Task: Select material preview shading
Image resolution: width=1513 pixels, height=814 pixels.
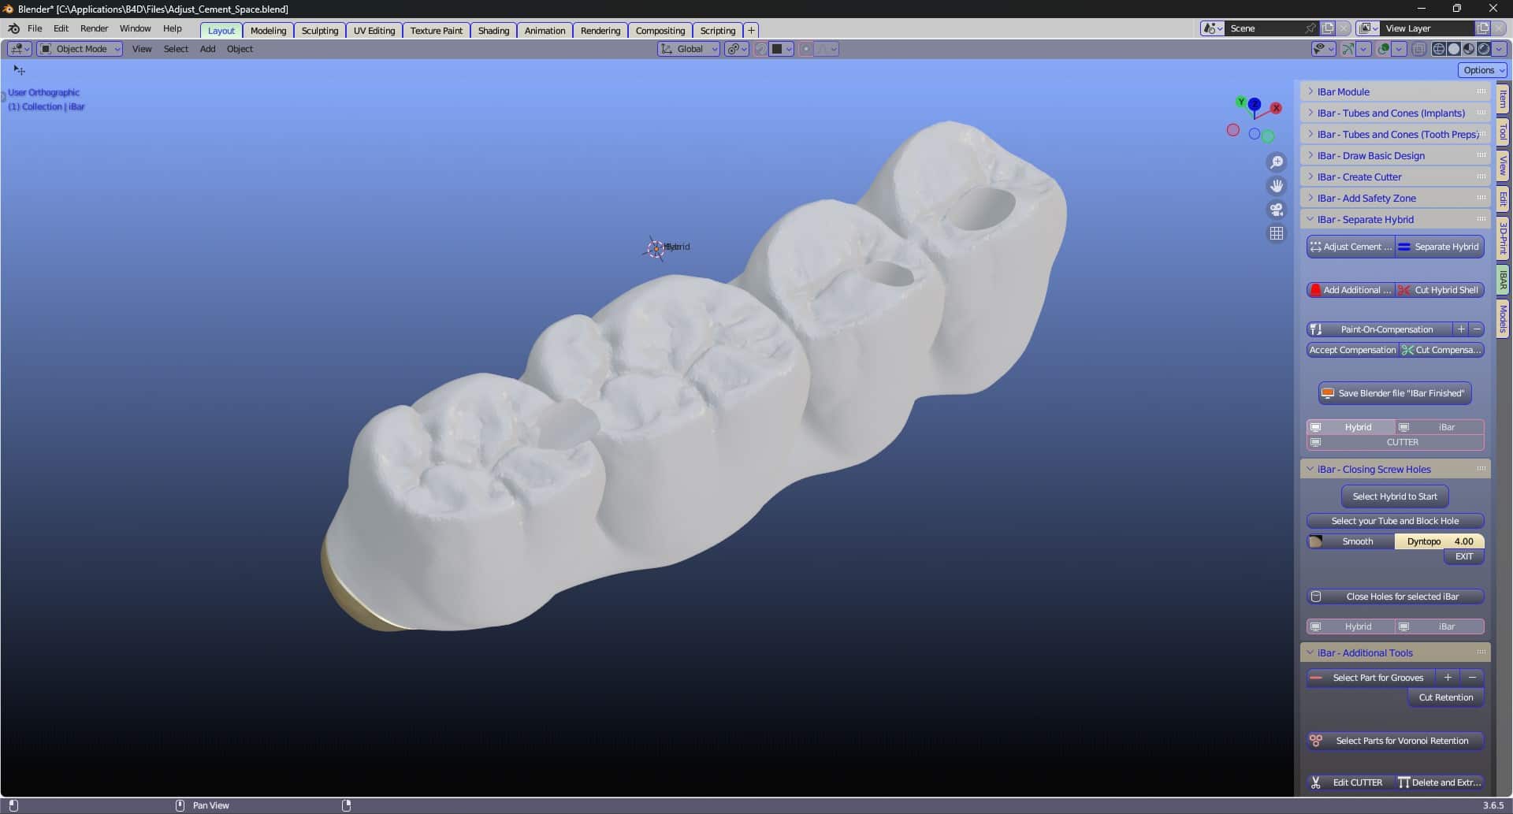Action: pyautogui.click(x=1469, y=49)
